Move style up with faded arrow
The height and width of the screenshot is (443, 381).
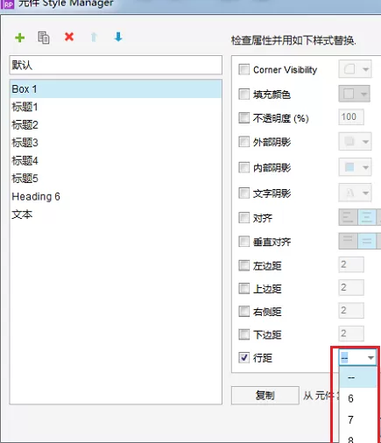tap(94, 38)
